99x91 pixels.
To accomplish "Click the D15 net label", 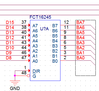I will pos(10,22).
